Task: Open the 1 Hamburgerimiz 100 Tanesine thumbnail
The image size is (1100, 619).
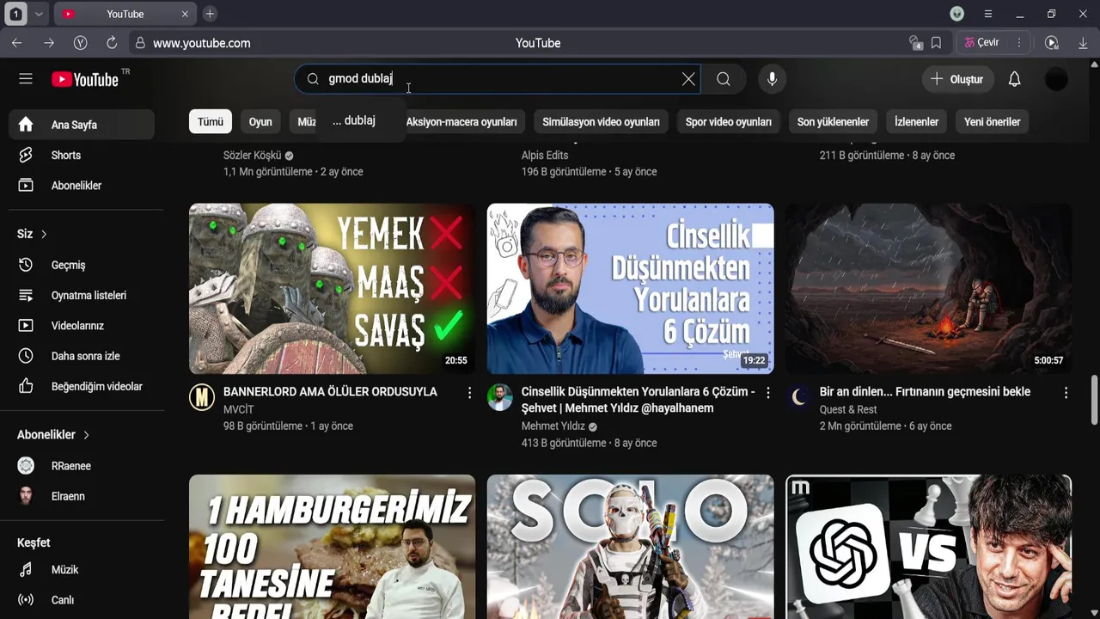Action: click(332, 547)
